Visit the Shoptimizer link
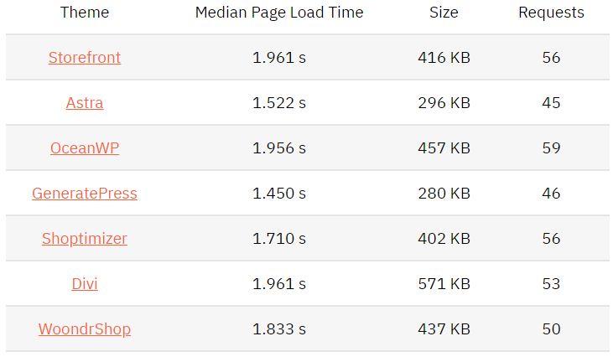Image resolution: width=613 pixels, height=362 pixels. point(85,239)
